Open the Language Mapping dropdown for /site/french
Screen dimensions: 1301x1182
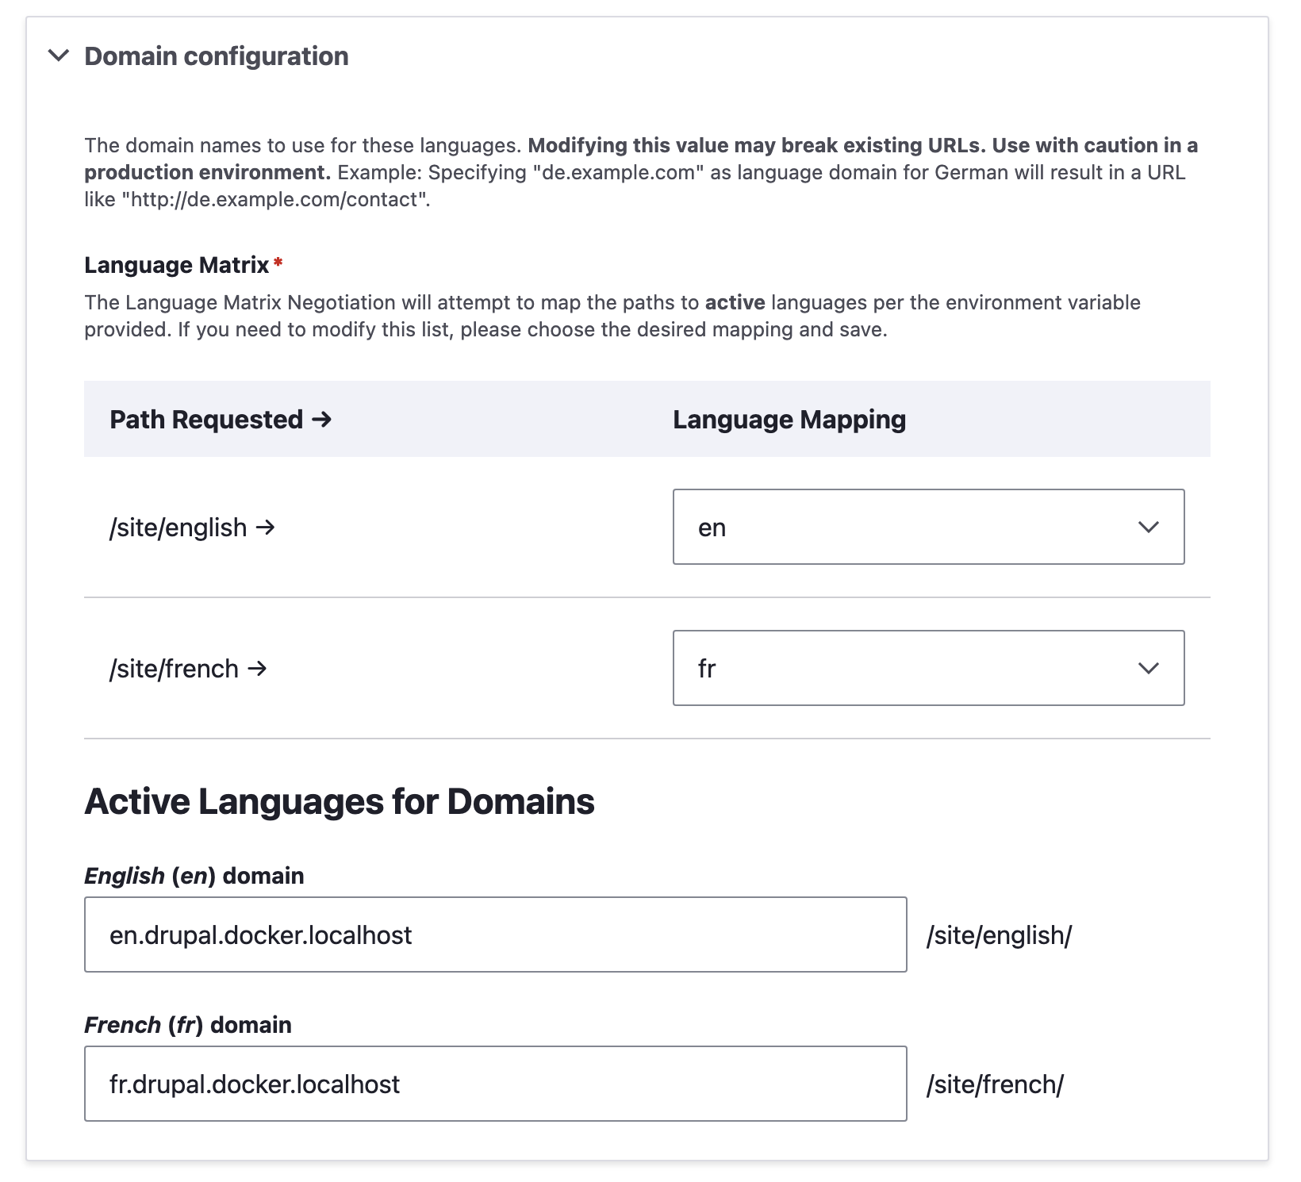[928, 668]
